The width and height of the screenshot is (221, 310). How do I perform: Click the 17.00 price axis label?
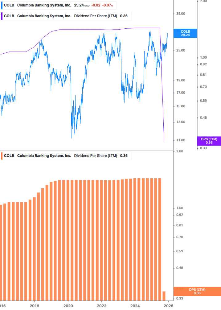point(181,93)
